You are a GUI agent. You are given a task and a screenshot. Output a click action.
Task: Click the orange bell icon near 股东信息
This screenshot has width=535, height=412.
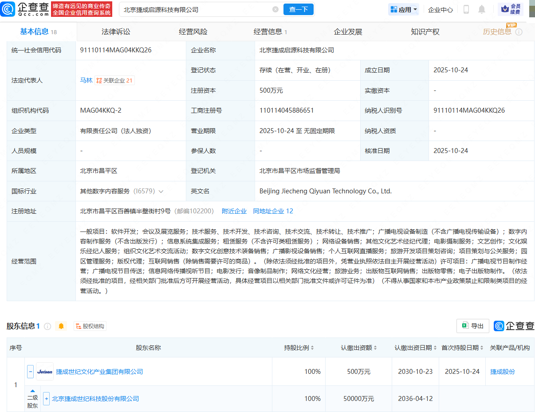pyautogui.click(x=61, y=326)
